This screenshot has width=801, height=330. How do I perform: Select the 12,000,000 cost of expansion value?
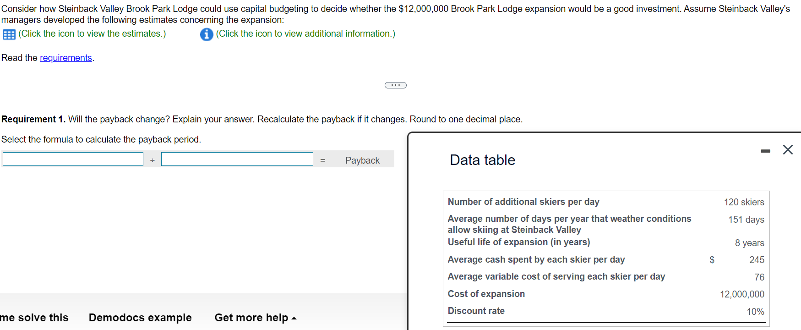pyautogui.click(x=742, y=294)
